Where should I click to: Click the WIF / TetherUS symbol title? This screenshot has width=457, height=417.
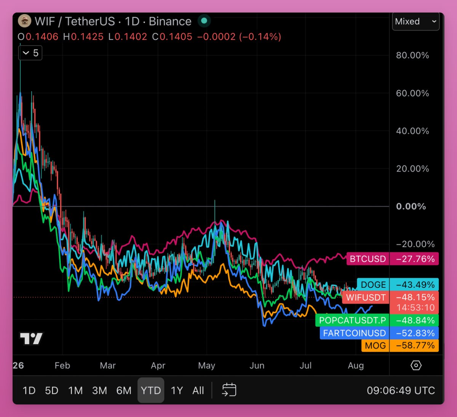113,21
